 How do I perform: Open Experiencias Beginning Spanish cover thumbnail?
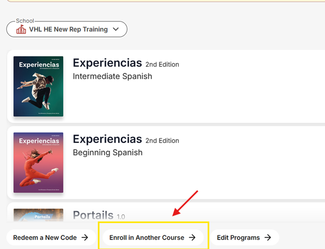pyautogui.click(x=38, y=163)
